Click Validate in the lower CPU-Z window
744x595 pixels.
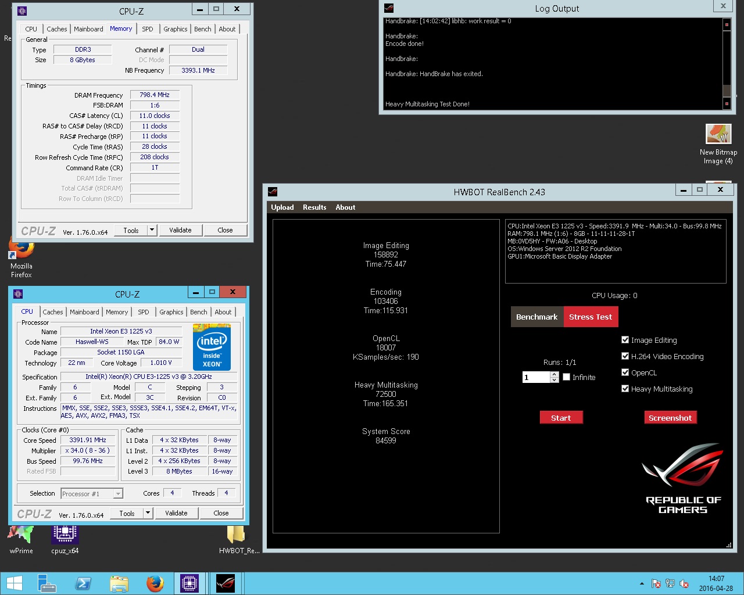coord(176,513)
